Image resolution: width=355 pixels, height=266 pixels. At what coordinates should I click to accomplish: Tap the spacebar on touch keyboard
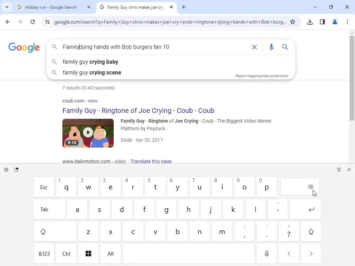189,254
